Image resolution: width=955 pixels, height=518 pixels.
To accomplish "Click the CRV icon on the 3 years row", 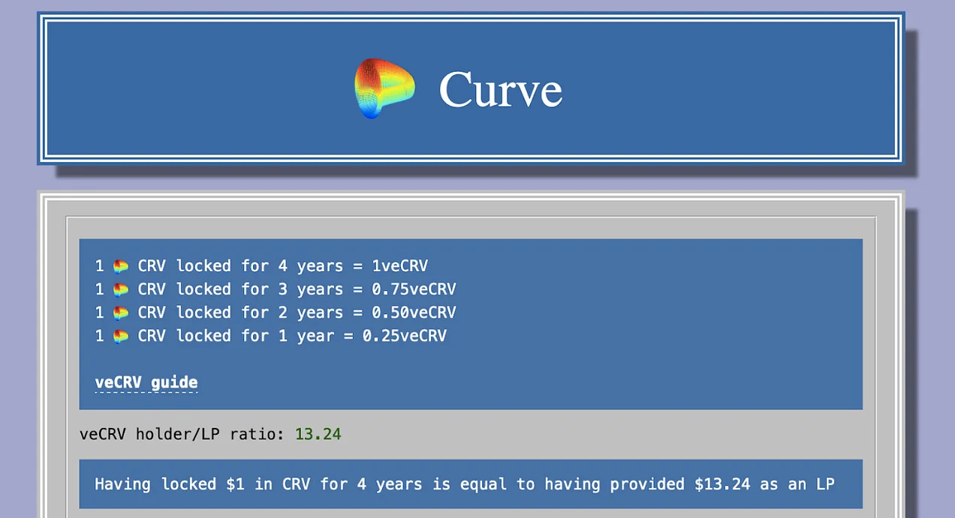I will click(x=121, y=289).
